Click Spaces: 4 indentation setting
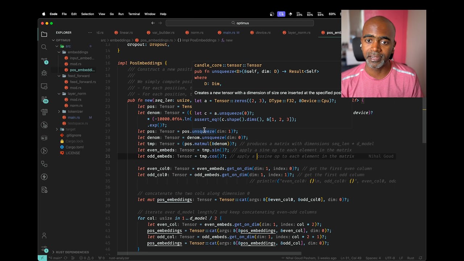The height and width of the screenshot is (261, 464). point(373,258)
